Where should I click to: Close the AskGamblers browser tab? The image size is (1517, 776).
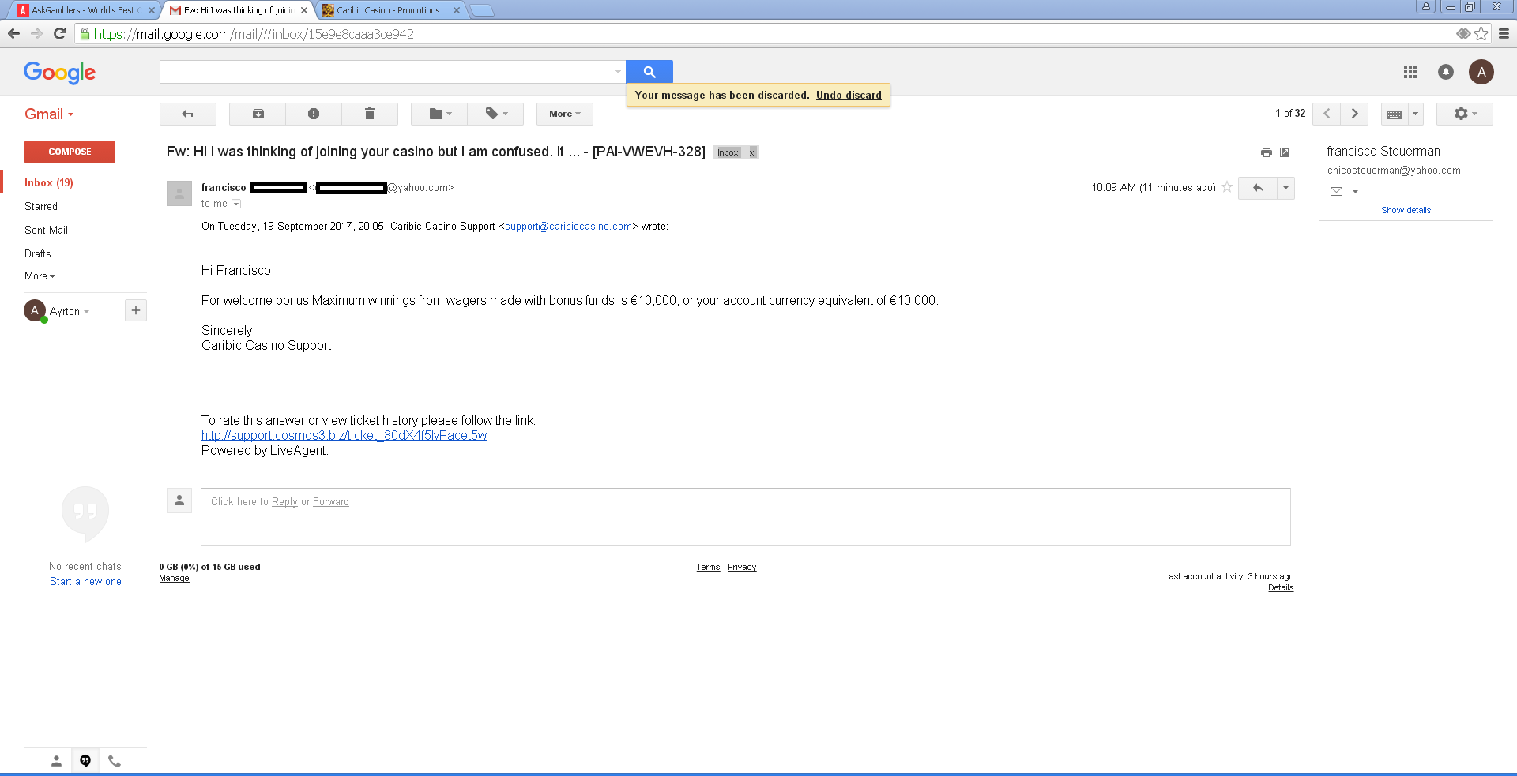coord(152,10)
